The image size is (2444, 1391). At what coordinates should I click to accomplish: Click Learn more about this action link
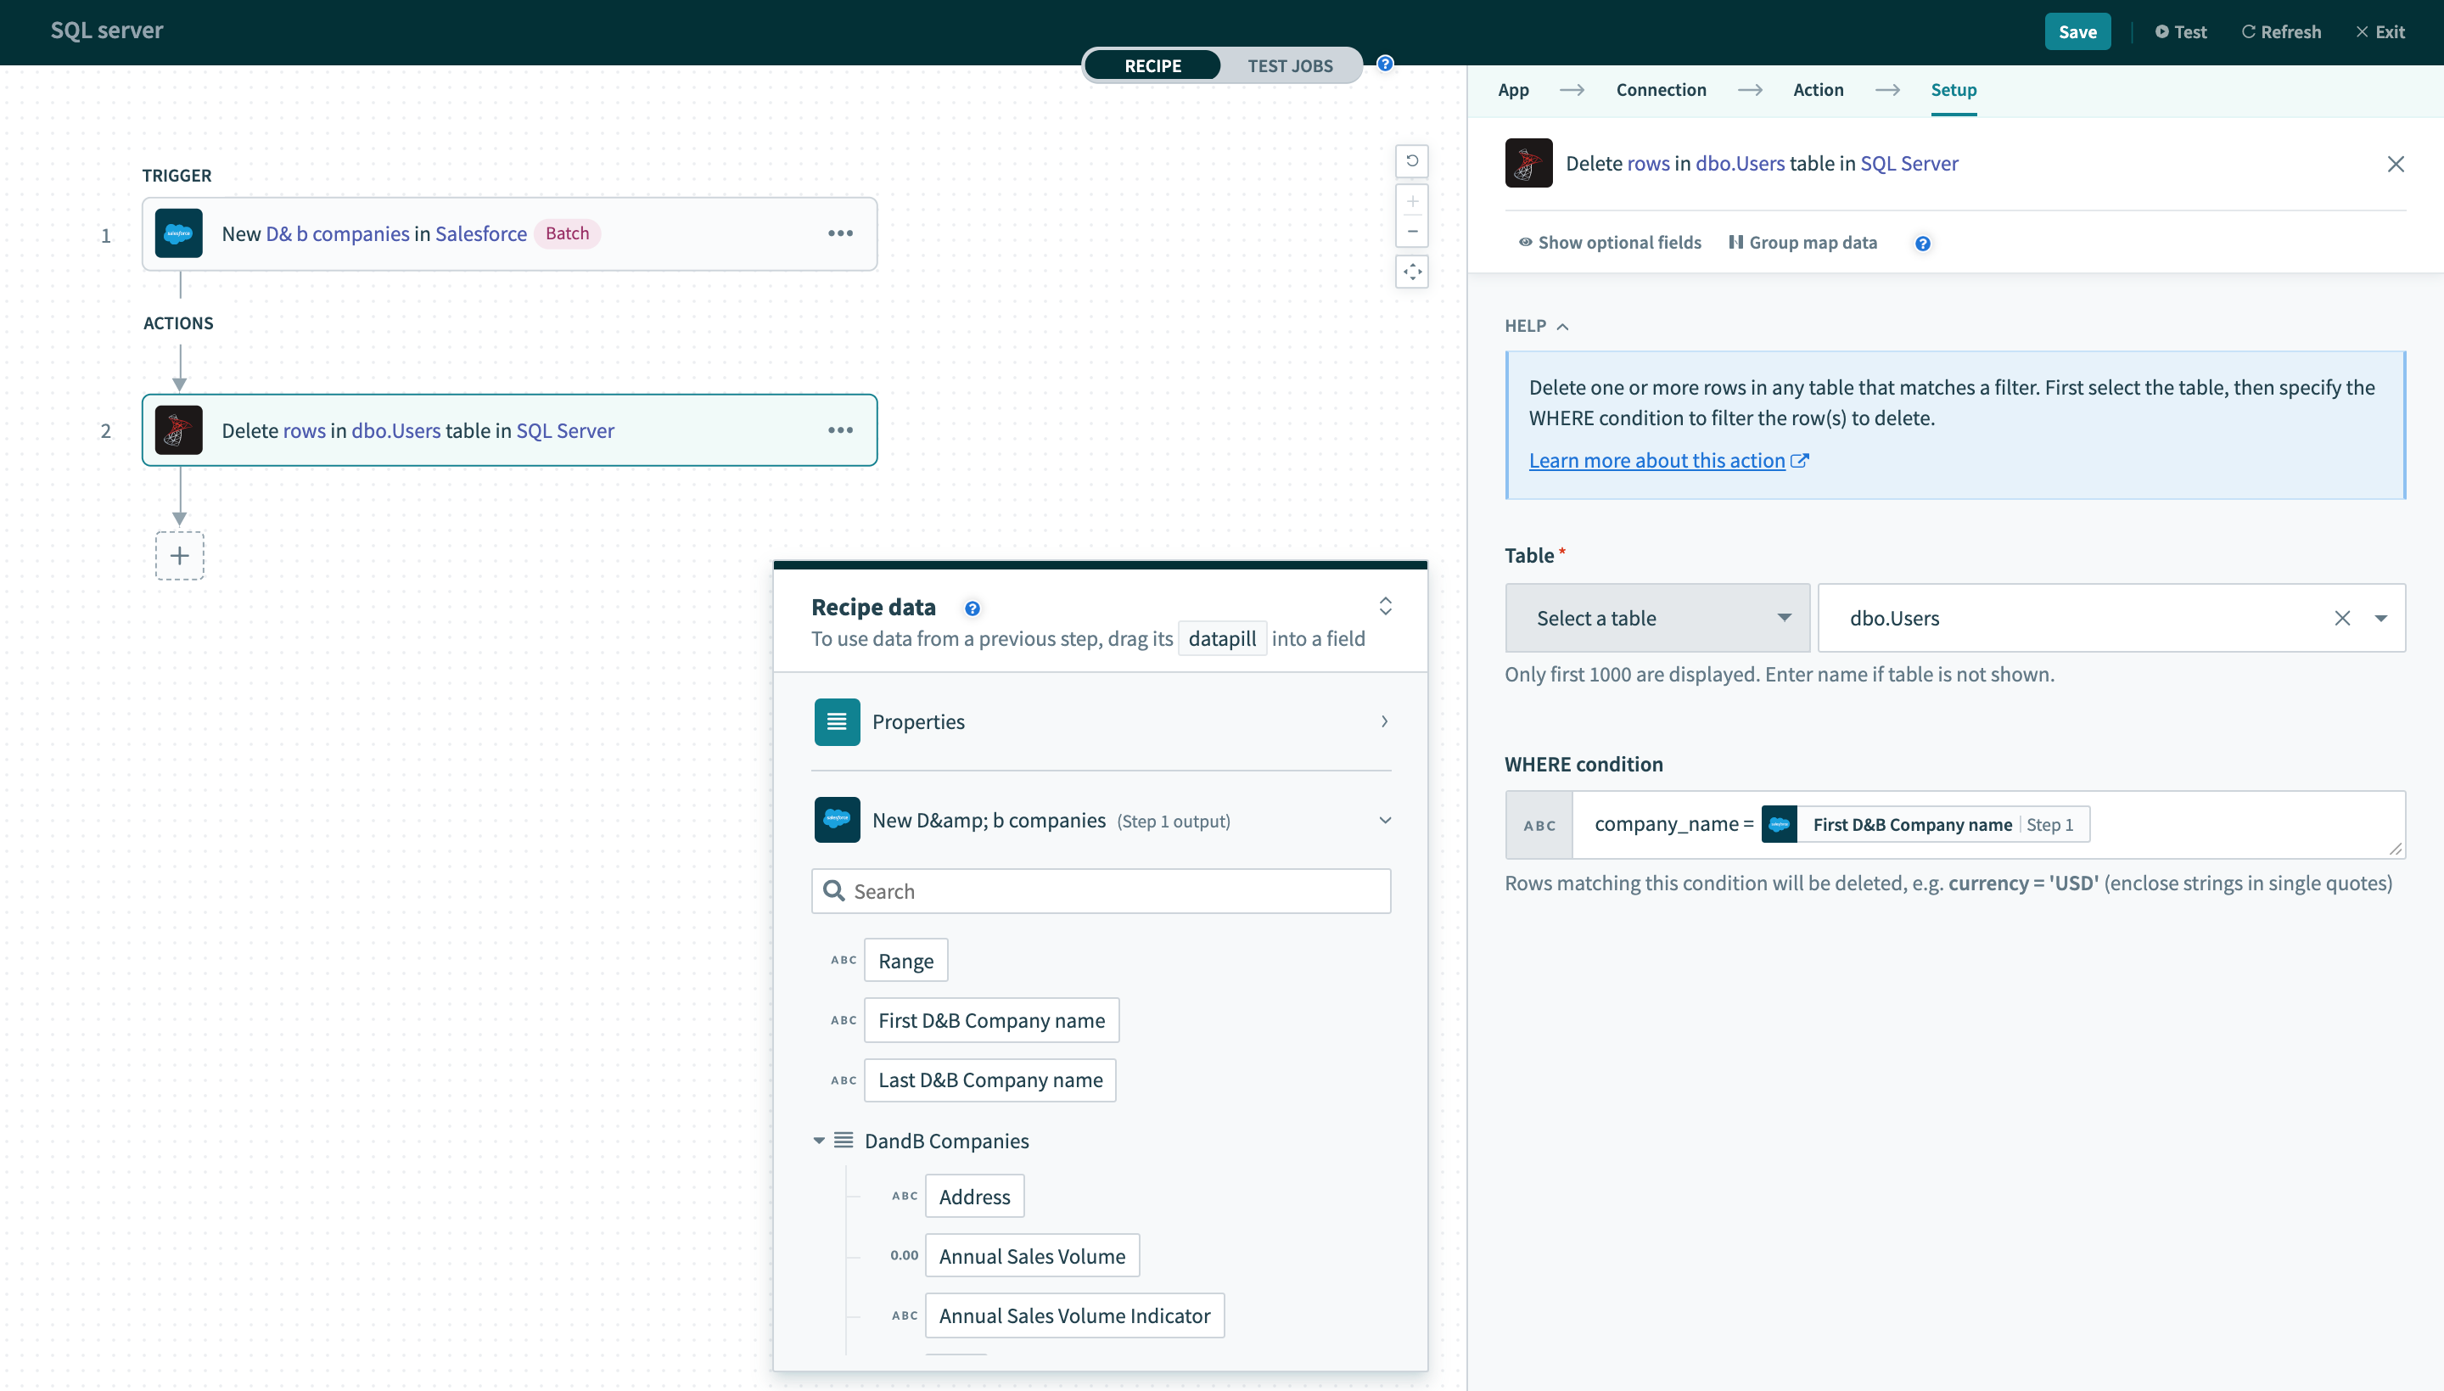pyautogui.click(x=1656, y=460)
